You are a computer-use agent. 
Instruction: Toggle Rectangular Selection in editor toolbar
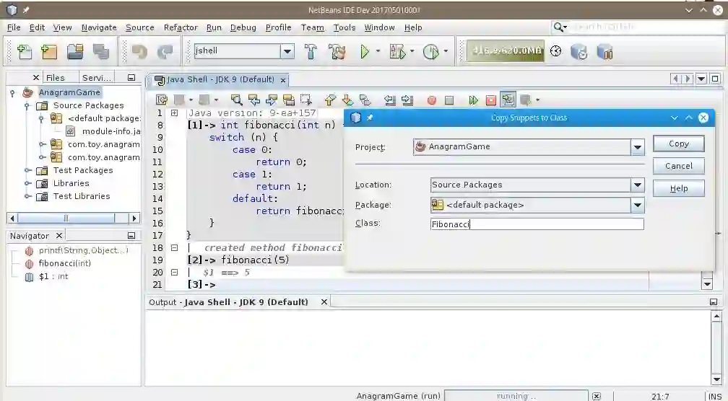[306, 100]
